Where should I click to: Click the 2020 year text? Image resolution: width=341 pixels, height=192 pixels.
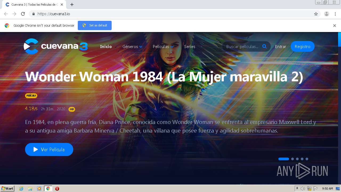tap(61, 109)
